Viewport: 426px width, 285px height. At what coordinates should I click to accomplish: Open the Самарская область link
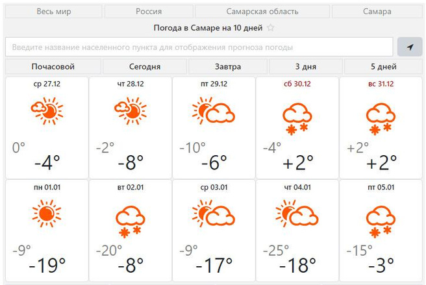[x=262, y=12]
